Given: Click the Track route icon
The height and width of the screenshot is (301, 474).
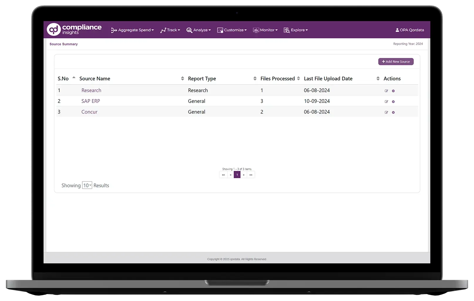Looking at the screenshot, I should point(163,30).
